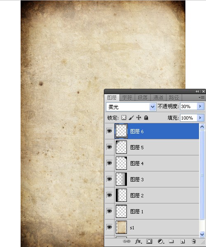Open the fill percentage arrow
206x247 pixels.
pos(200,118)
